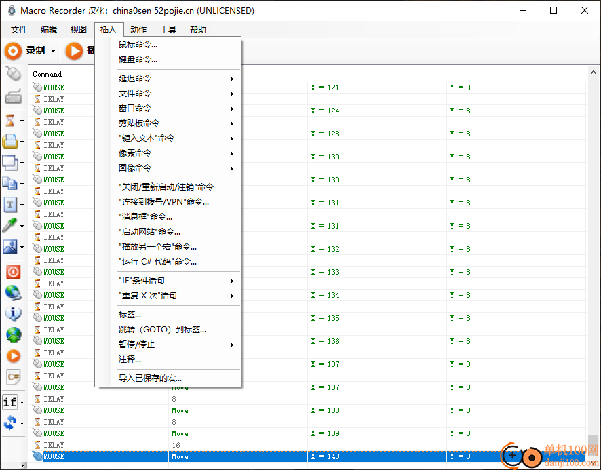Choose 跳转（GOTO）到标签... entry

coord(168,330)
